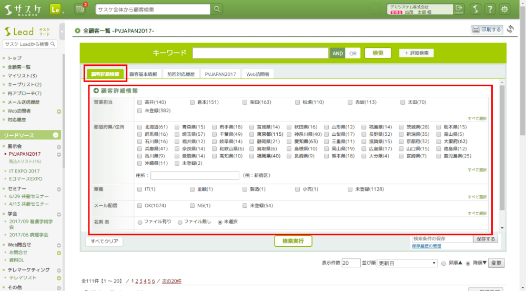Select the ファイル有り radio button
This screenshot has height=291, width=526.
[x=140, y=222]
